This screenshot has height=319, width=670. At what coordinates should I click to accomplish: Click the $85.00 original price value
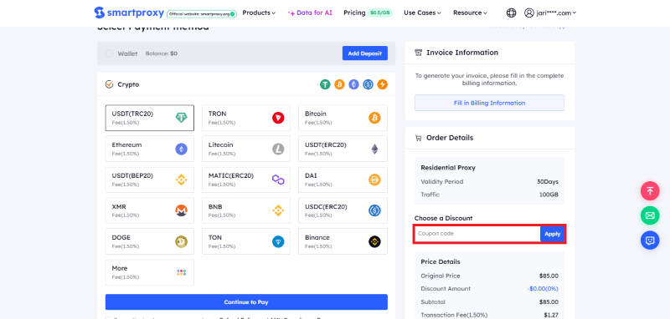point(549,276)
